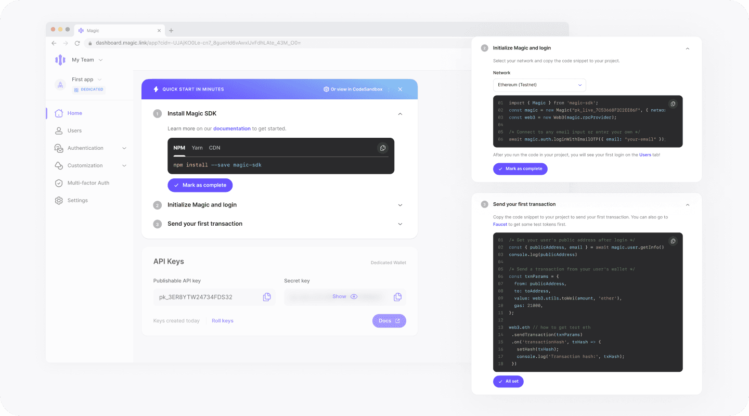
Task: Select the Magic browser tab
Action: tap(120, 31)
